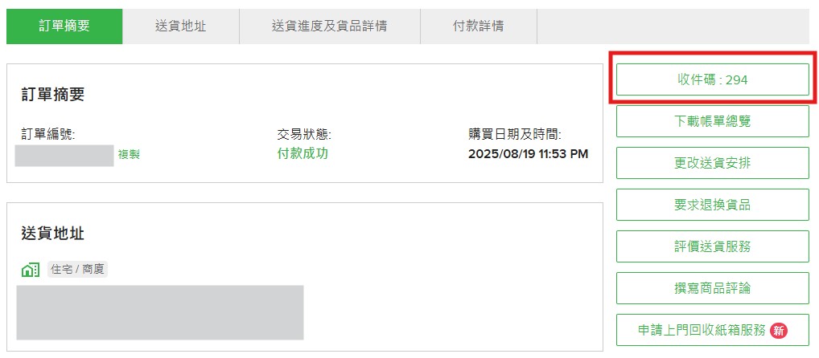The image size is (819, 358).
Task: Click the 付款成功 transaction status text
Action: click(302, 154)
